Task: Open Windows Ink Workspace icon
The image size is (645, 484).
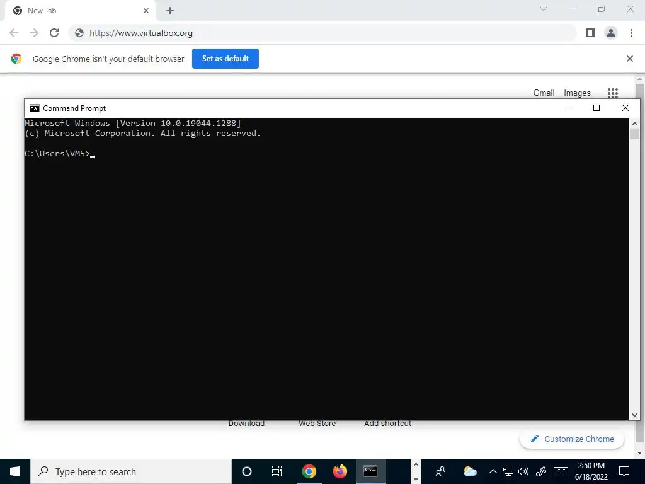Action: pos(541,471)
